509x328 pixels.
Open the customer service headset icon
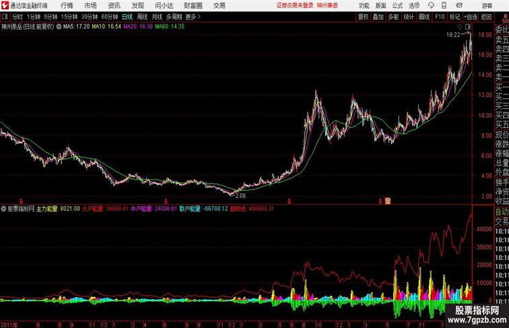pyautogui.click(x=431, y=5)
